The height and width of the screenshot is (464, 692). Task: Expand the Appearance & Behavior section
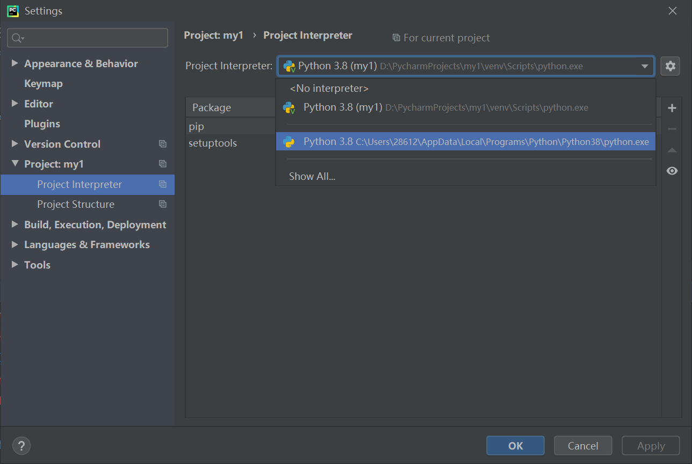click(15, 63)
